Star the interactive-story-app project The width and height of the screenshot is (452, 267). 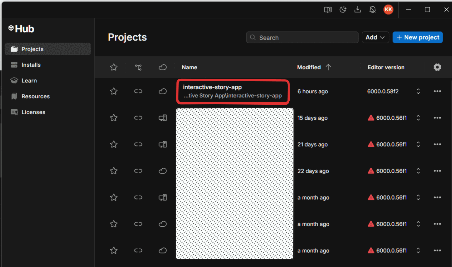point(114,91)
